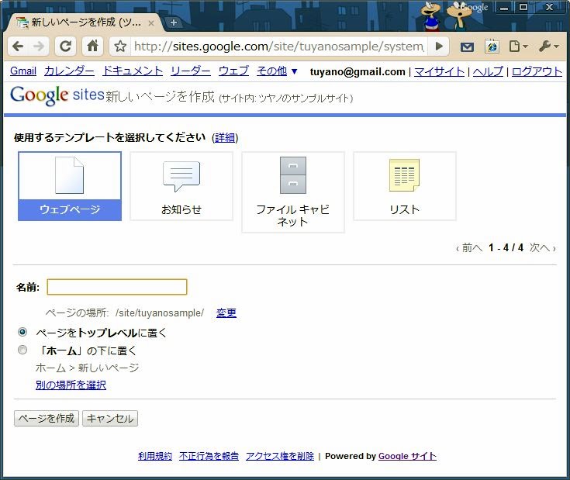
Task: Click the mail envelope toolbar icon
Action: (x=467, y=47)
